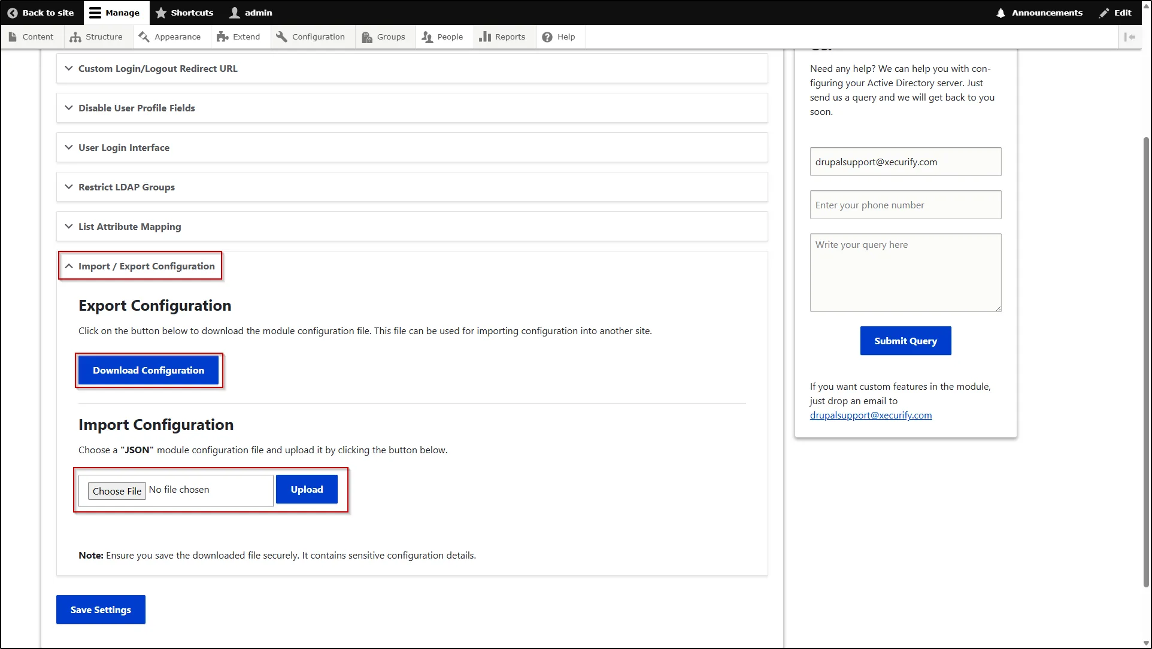
Task: Open the Structure admin section
Action: click(97, 37)
